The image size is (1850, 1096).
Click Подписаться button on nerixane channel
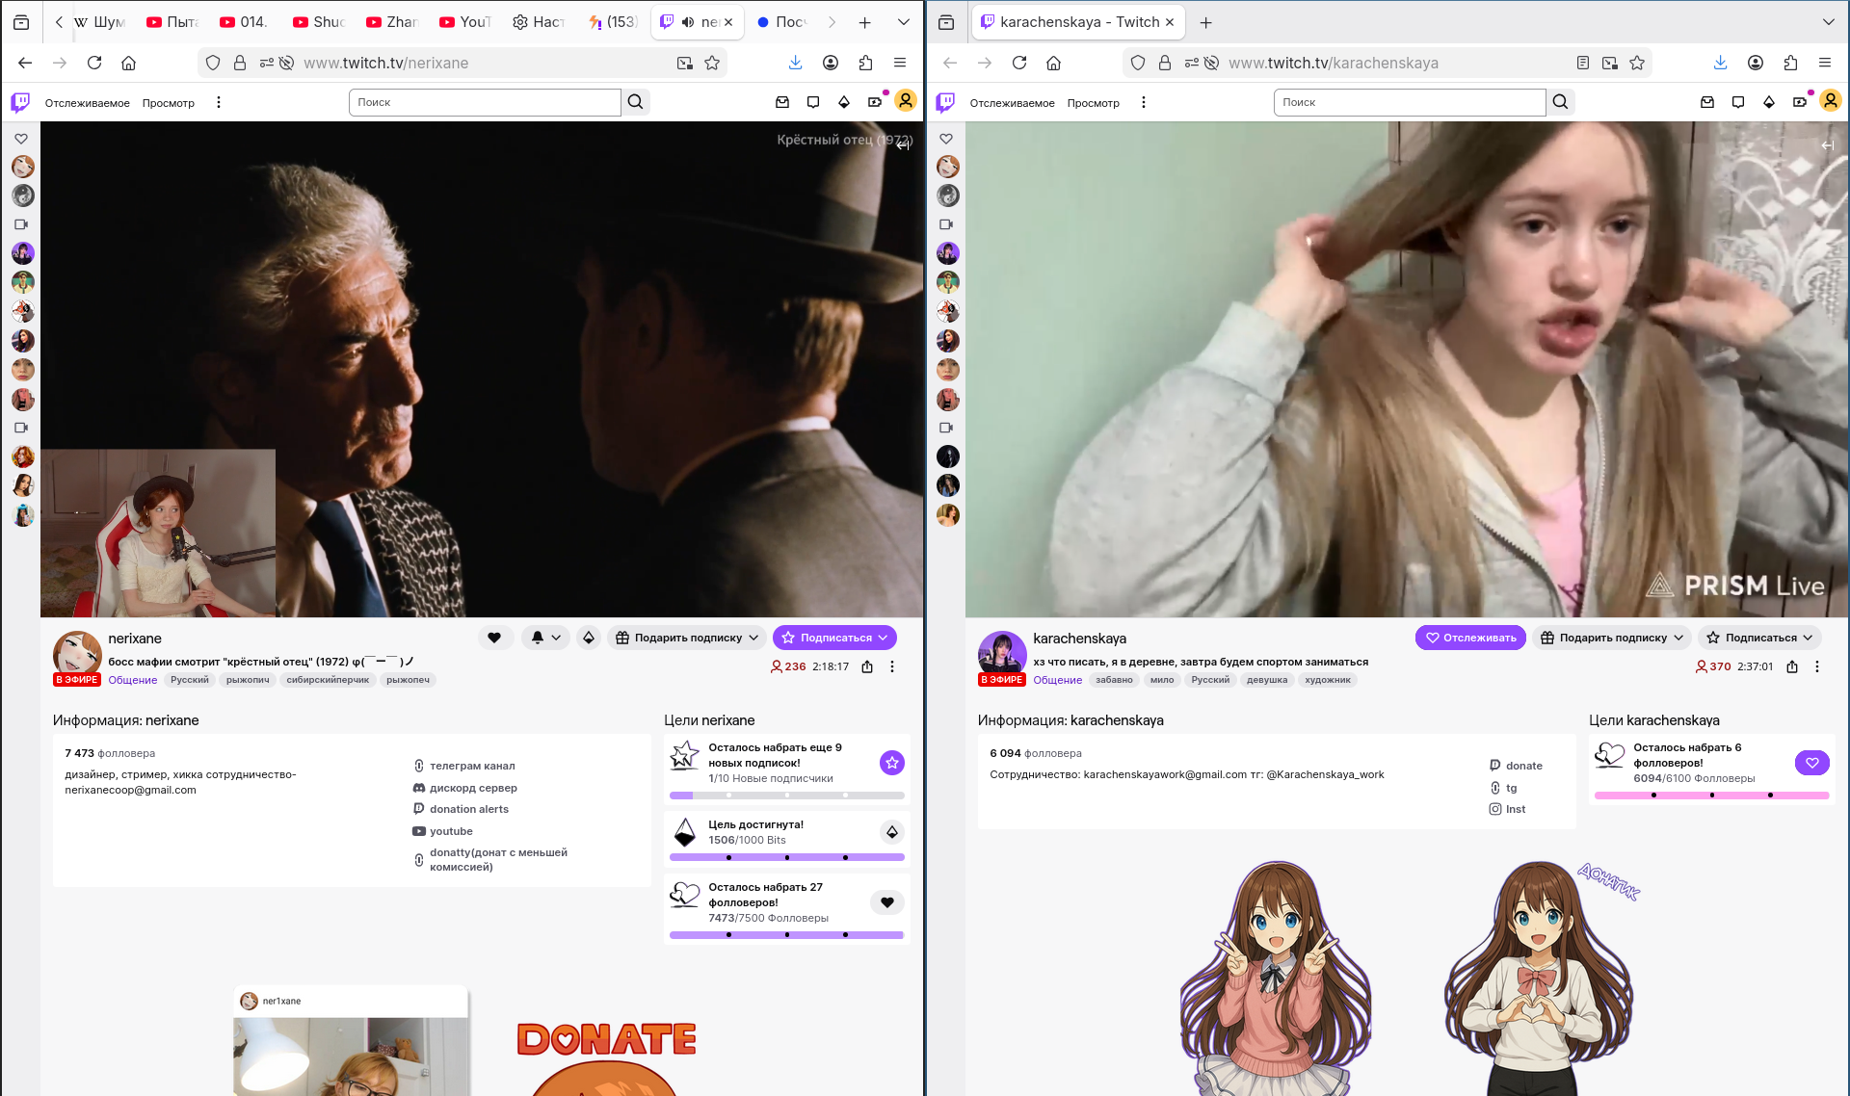coord(833,638)
